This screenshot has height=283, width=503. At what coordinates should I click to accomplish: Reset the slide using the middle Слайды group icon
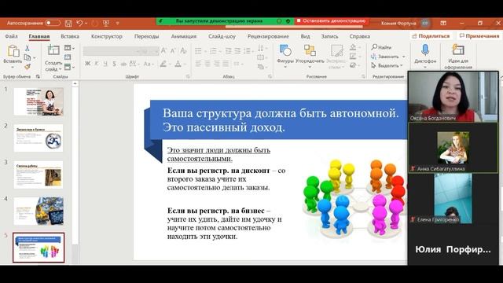[68, 57]
